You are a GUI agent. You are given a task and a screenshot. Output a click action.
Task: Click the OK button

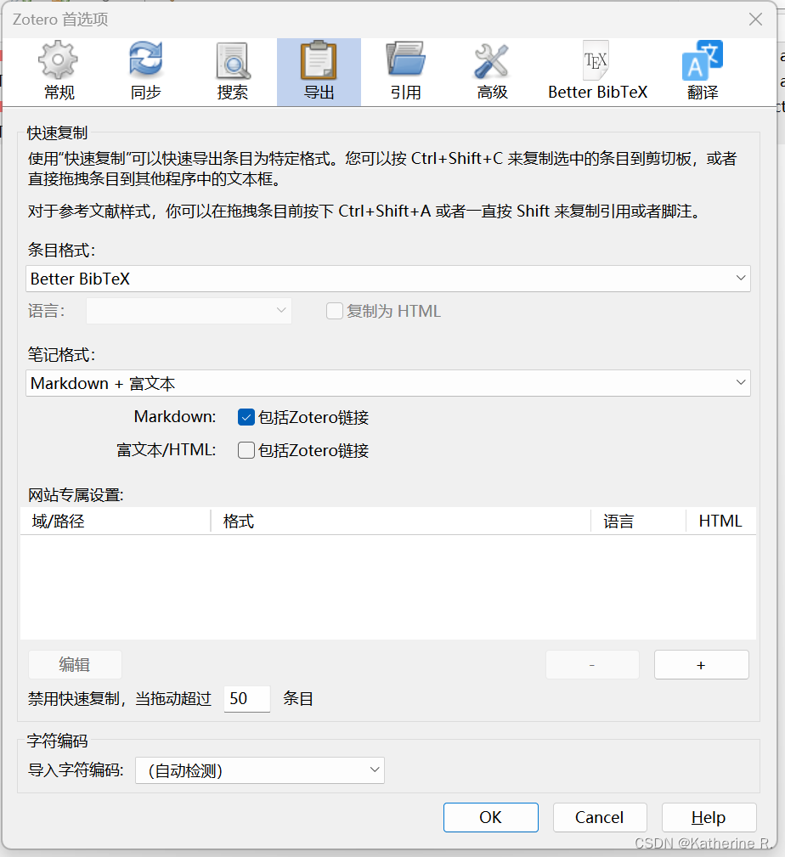[491, 817]
